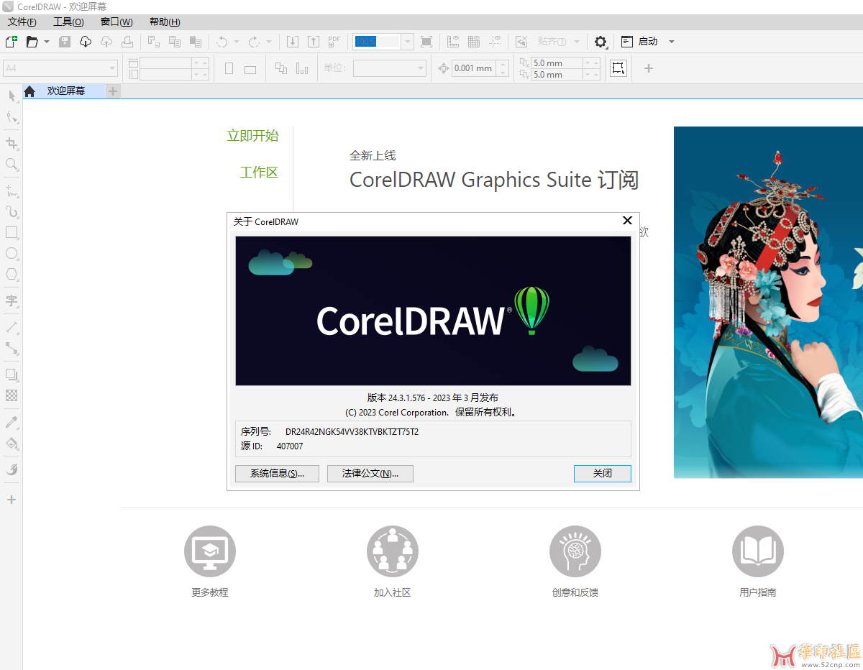Viewport: 863px width, 670px height.
Task: Select the Rectangle tool
Action: click(x=12, y=232)
